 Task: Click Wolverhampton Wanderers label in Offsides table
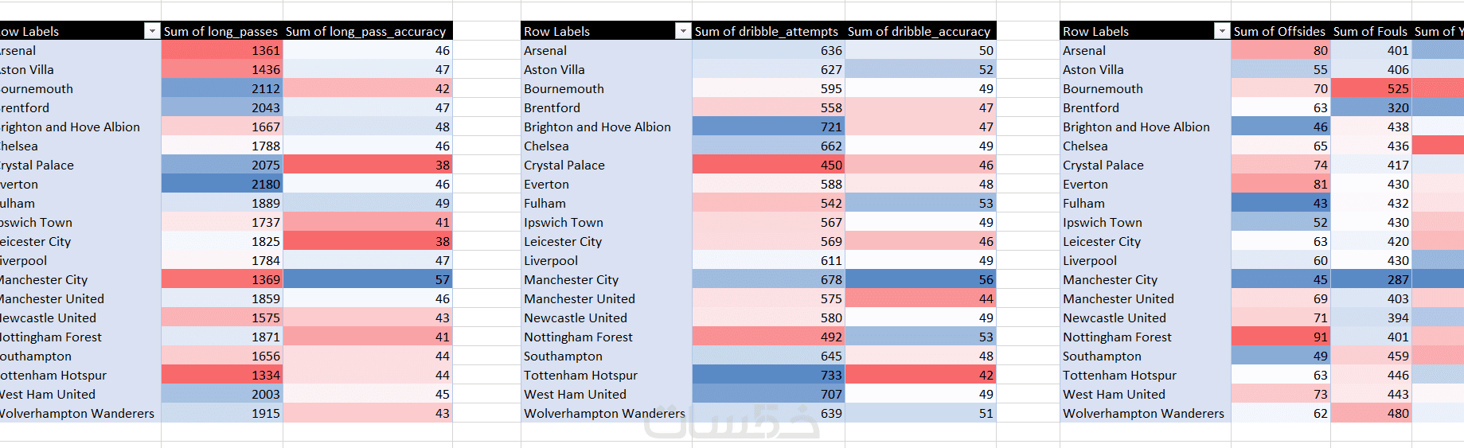pyautogui.click(x=1143, y=413)
